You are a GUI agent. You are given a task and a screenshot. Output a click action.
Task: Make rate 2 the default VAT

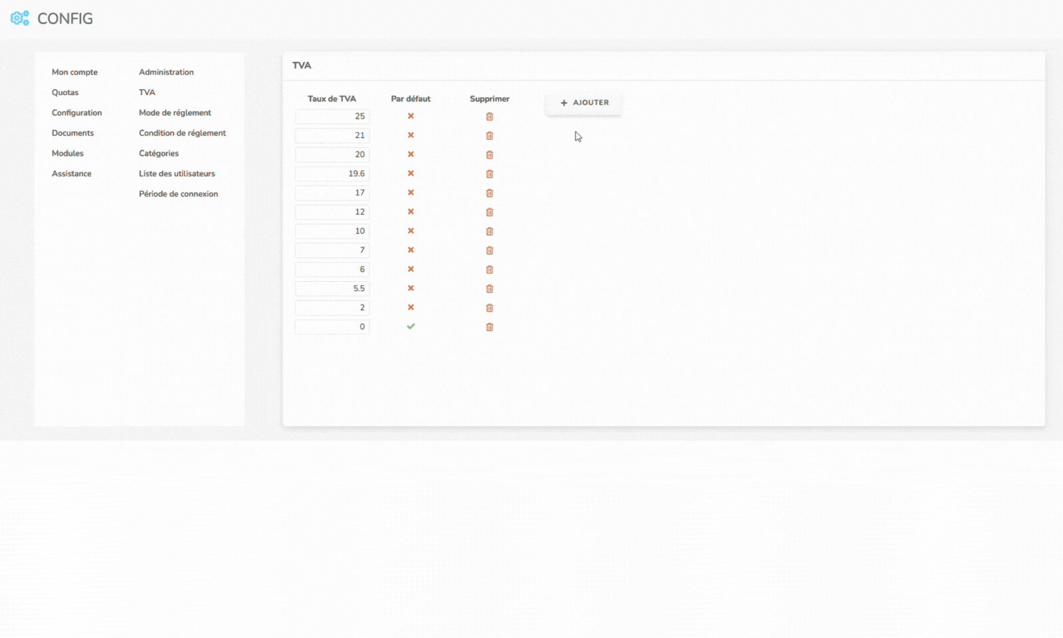point(411,307)
